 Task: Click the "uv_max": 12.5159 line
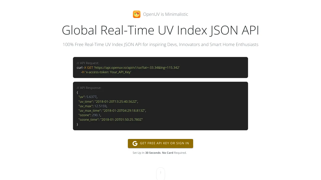[x=93, y=106]
